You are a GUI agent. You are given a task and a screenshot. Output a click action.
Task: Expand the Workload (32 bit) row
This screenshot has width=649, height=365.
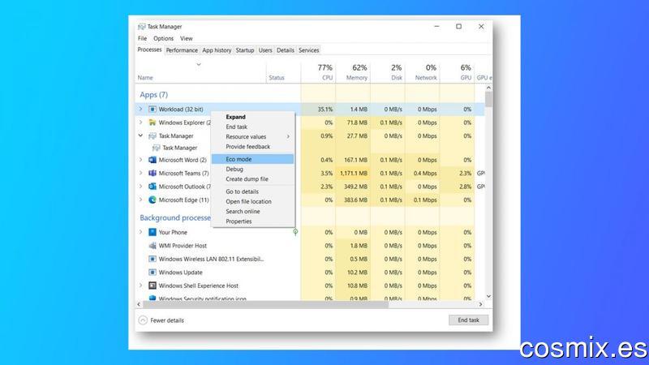[140, 109]
